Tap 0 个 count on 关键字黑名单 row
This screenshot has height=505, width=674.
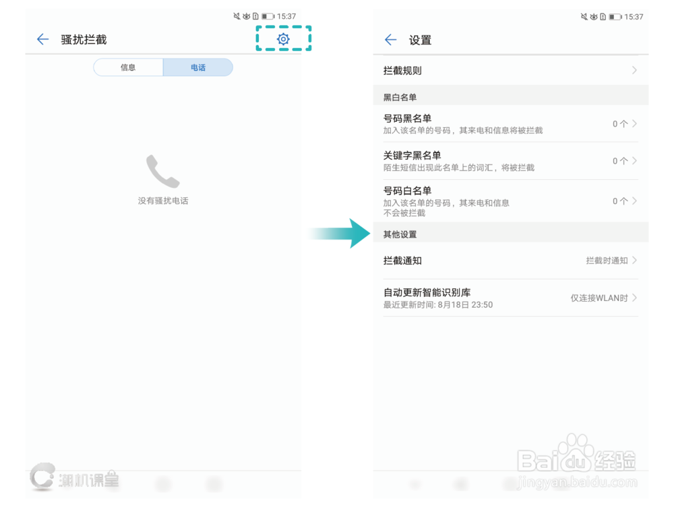tap(620, 161)
